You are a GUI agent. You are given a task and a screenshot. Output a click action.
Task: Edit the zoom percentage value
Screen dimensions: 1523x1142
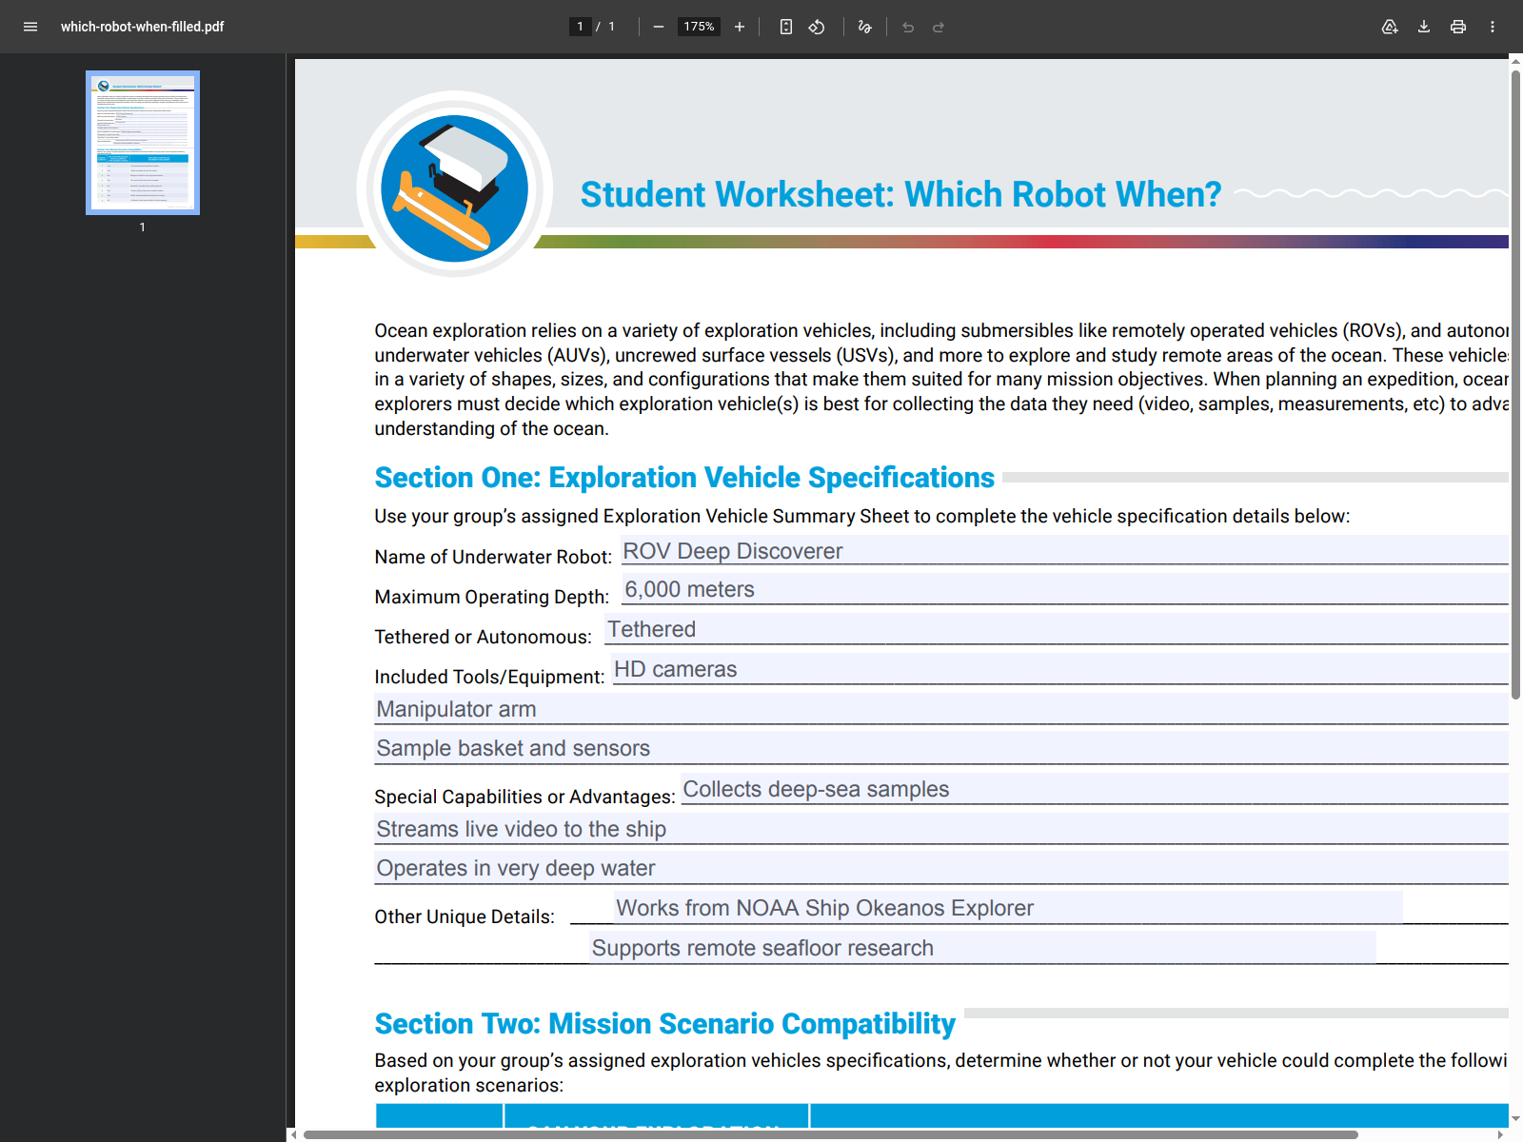tap(699, 27)
